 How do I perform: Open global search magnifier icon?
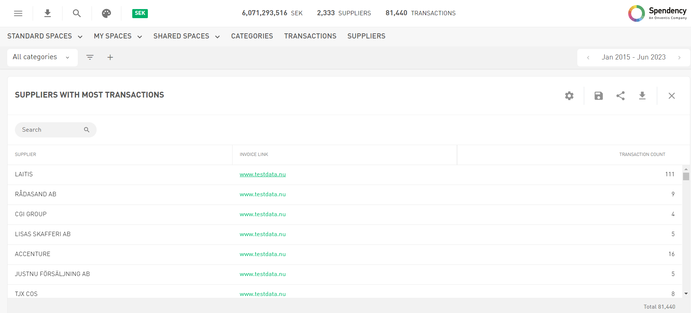[x=77, y=13]
